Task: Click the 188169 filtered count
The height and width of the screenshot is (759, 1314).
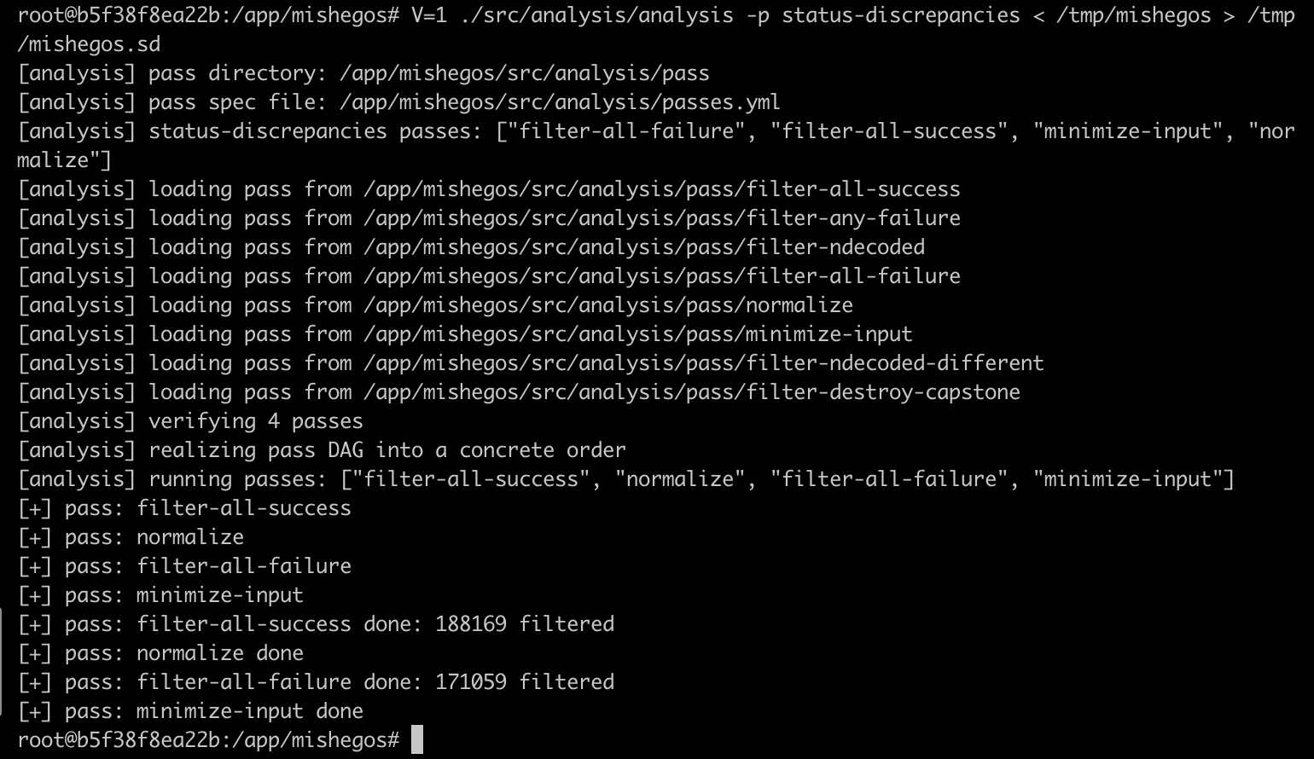Action: pos(470,624)
